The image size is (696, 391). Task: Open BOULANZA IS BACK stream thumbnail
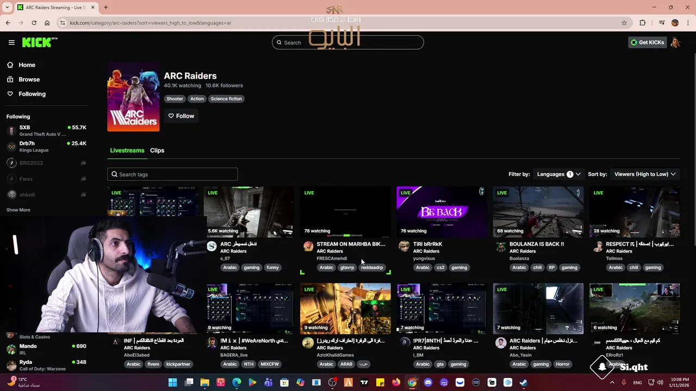(538, 212)
